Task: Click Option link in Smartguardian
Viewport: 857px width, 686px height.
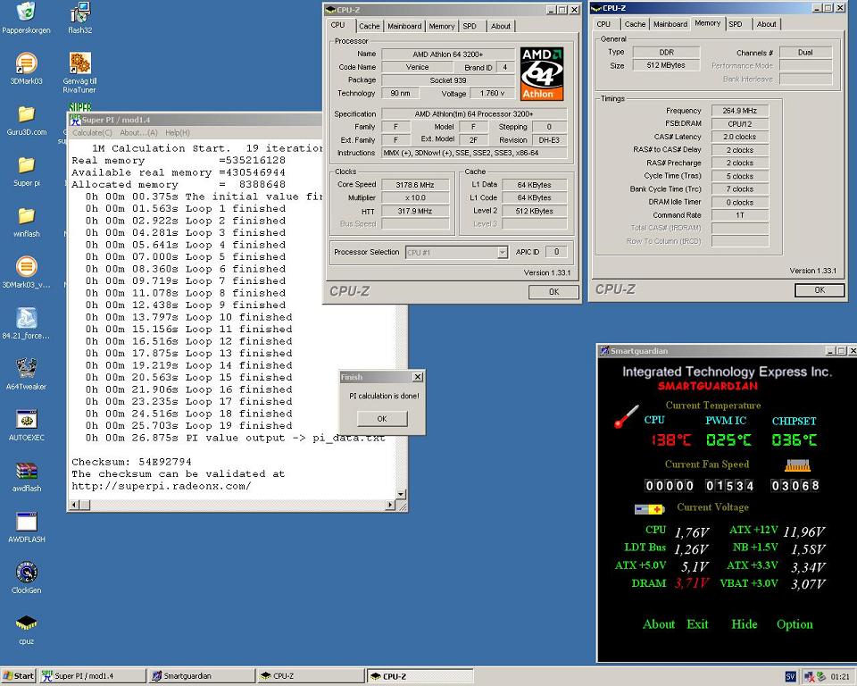Action: tap(795, 624)
